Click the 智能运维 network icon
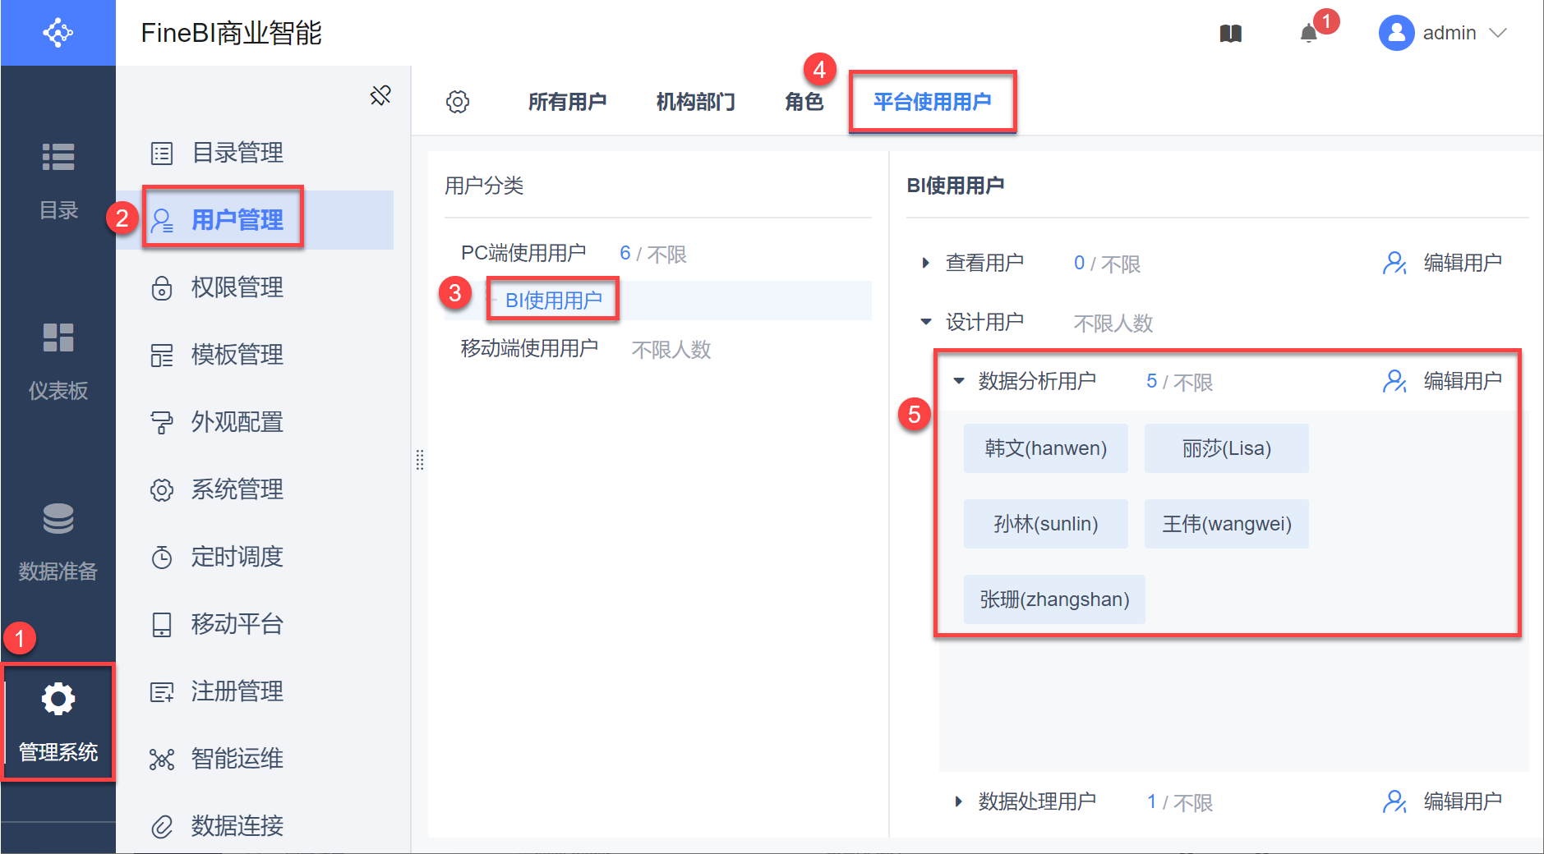This screenshot has height=854, width=1544. point(162,759)
